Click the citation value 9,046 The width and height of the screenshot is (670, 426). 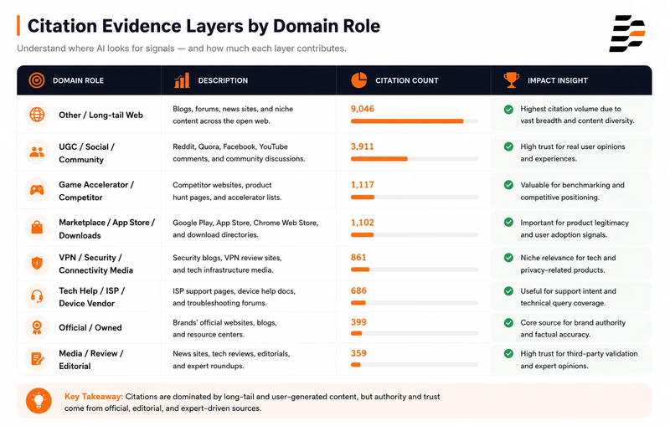[363, 109]
